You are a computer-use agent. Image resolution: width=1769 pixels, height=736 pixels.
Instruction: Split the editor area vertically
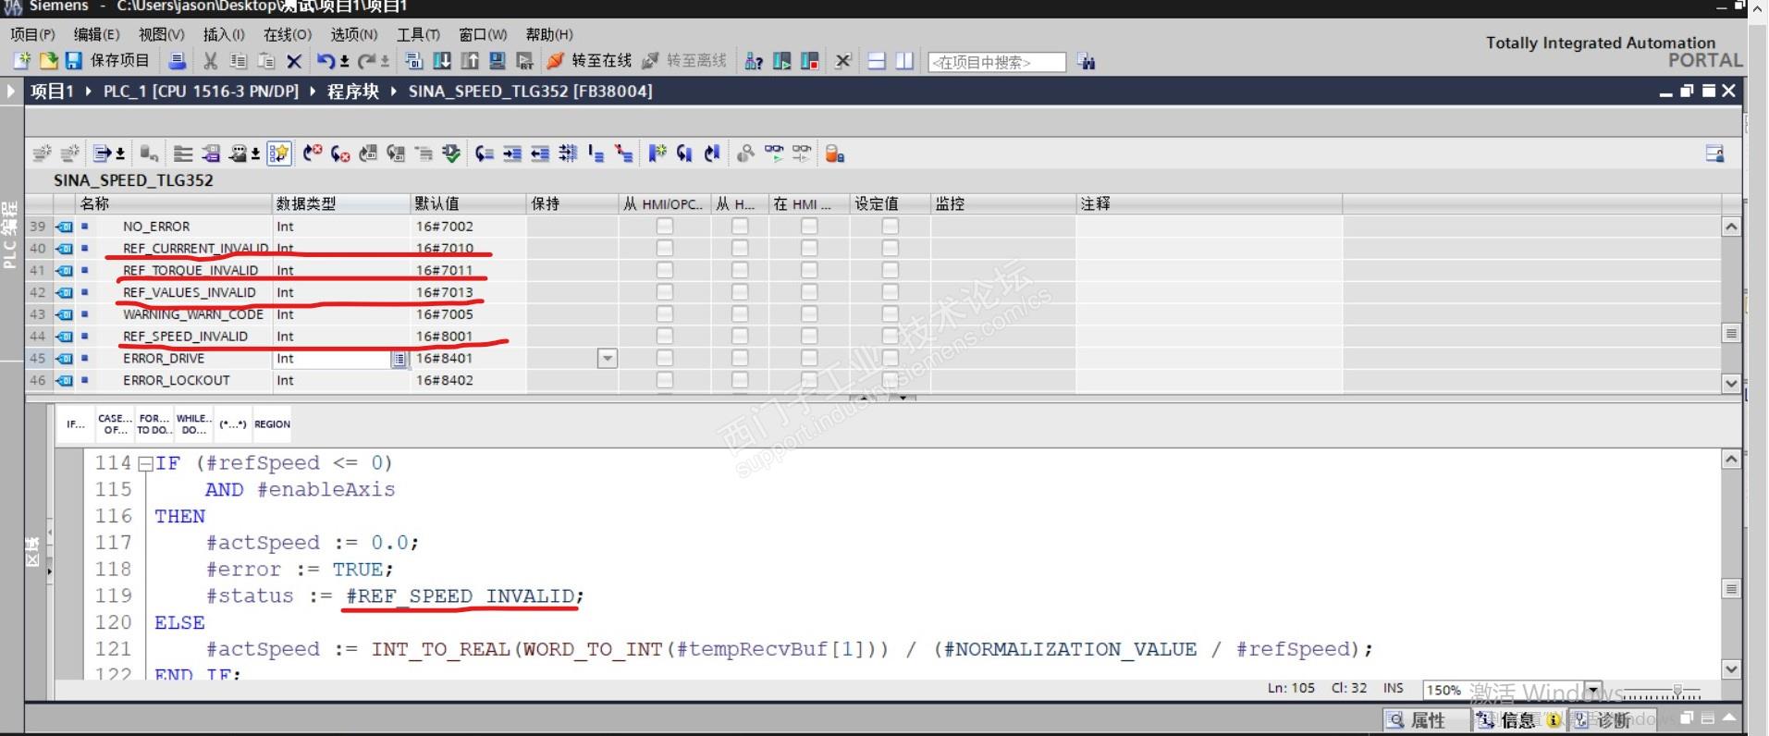pyautogui.click(x=904, y=61)
